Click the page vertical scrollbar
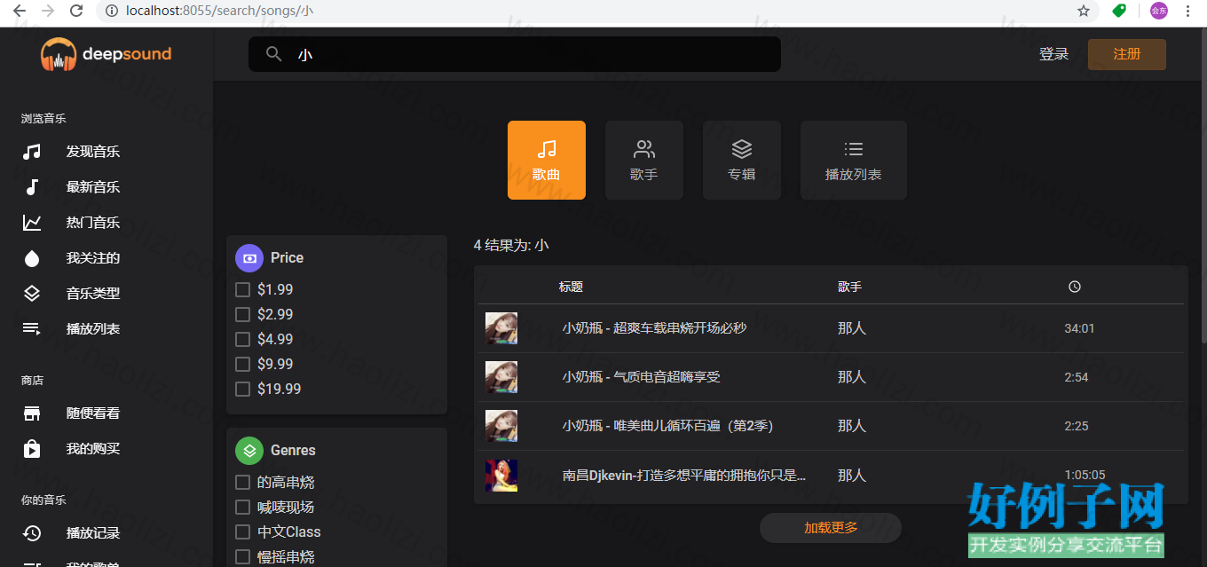 (x=1203, y=186)
